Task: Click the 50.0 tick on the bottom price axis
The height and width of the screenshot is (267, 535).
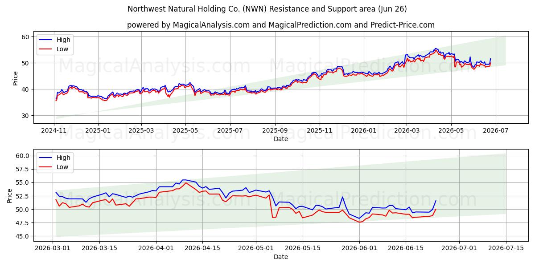Action: (23, 210)
